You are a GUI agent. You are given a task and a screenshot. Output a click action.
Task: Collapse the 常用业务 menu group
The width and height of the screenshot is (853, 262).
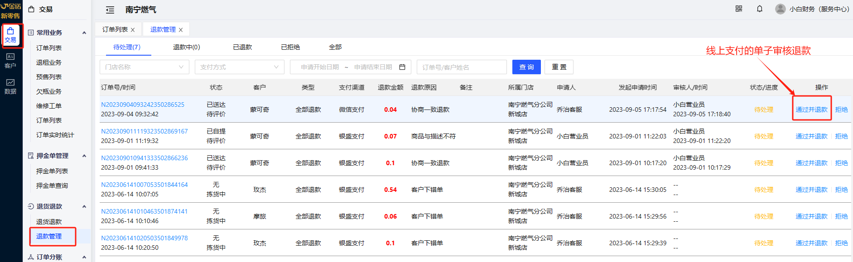tap(84, 33)
